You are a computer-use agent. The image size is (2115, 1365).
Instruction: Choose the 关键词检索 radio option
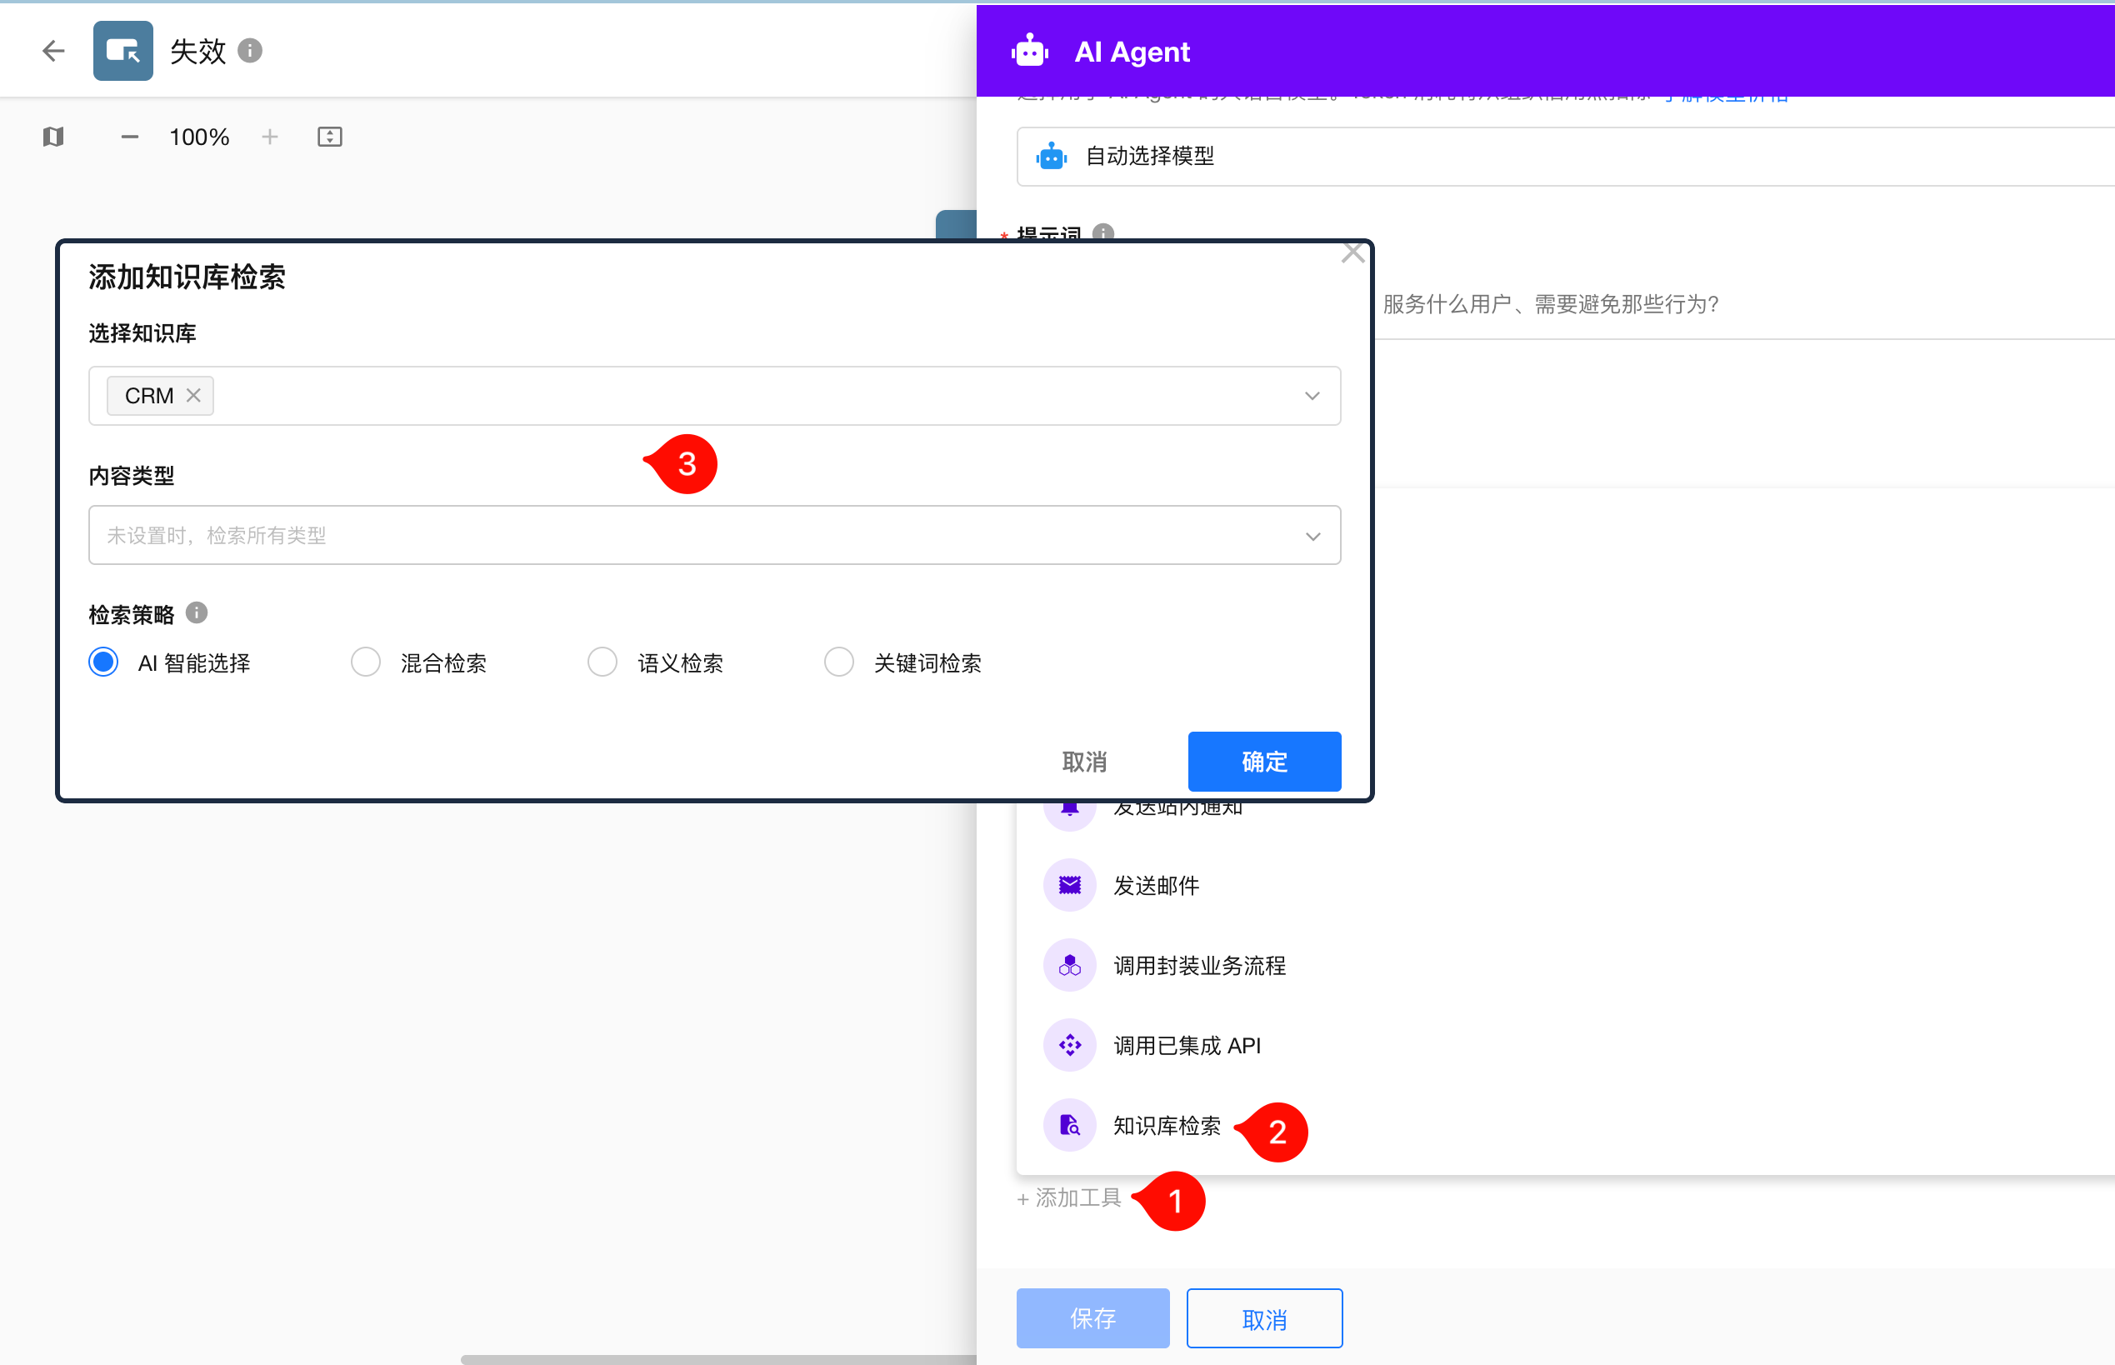coord(838,662)
